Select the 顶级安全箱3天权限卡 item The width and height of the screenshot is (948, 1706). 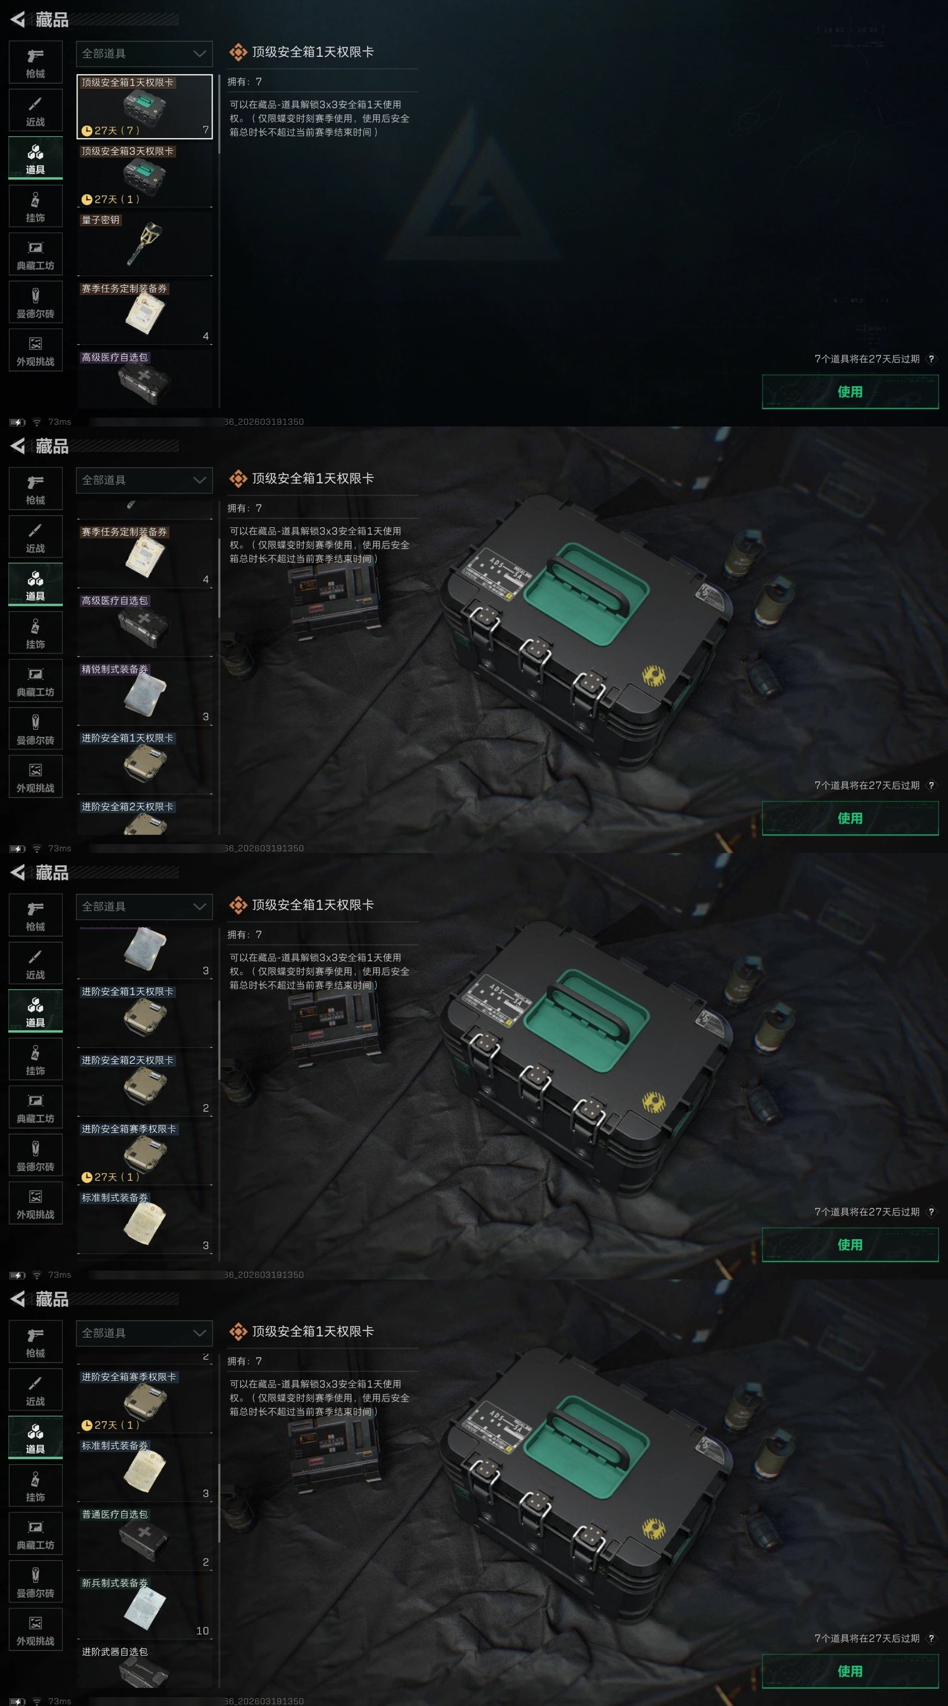(145, 174)
